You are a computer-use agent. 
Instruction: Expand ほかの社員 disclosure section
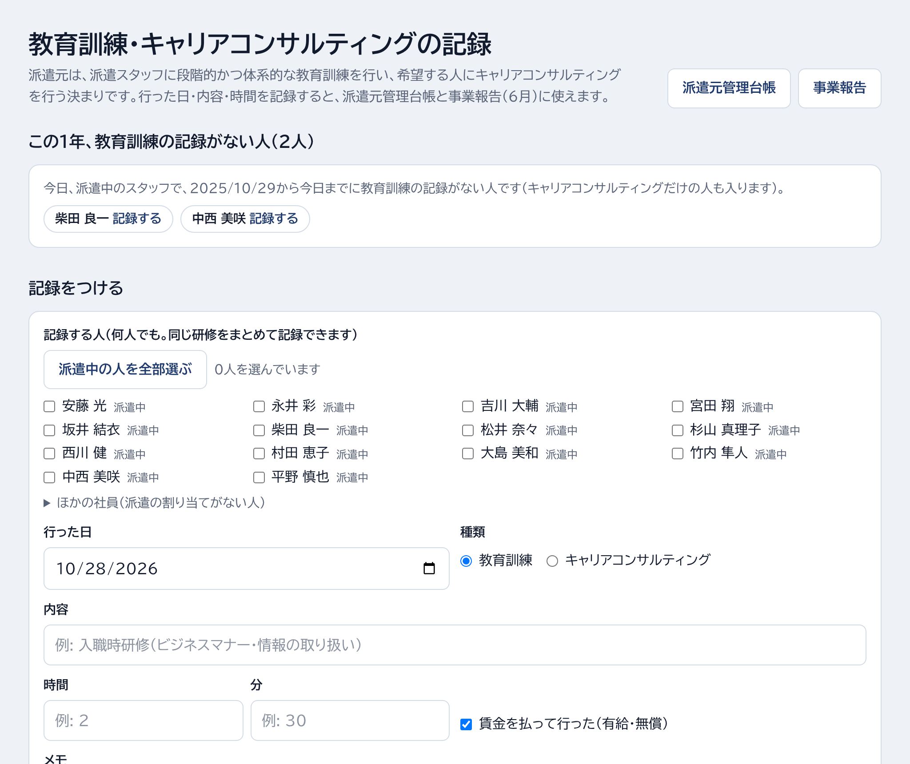tap(155, 502)
